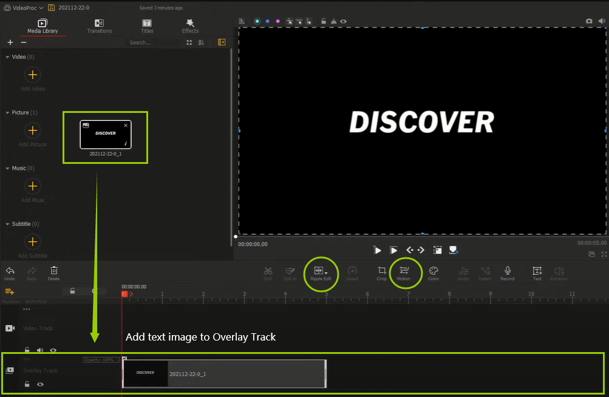This screenshot has width=609, height=397.
Task: Switch to the Transitions tab
Action: (100, 26)
